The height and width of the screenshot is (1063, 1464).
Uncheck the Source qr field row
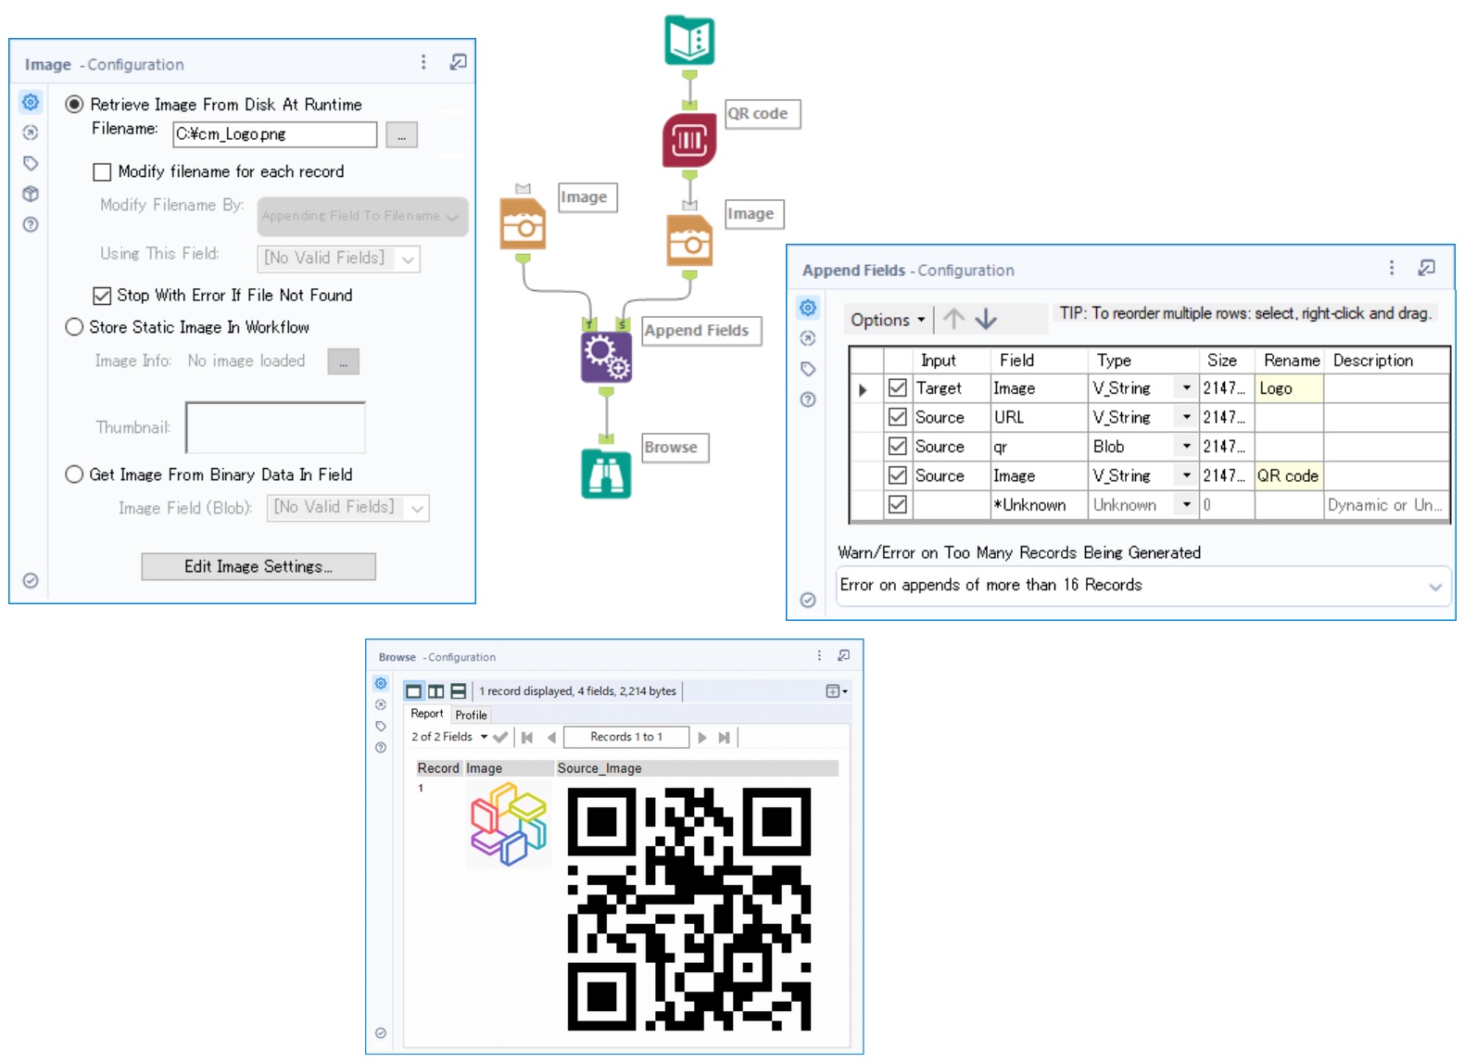[897, 446]
